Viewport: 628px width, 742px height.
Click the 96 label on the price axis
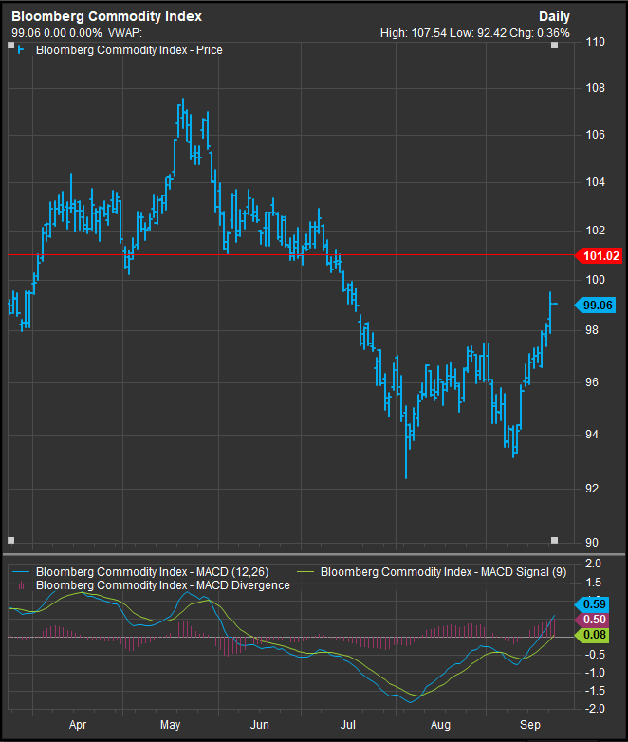pyautogui.click(x=592, y=381)
